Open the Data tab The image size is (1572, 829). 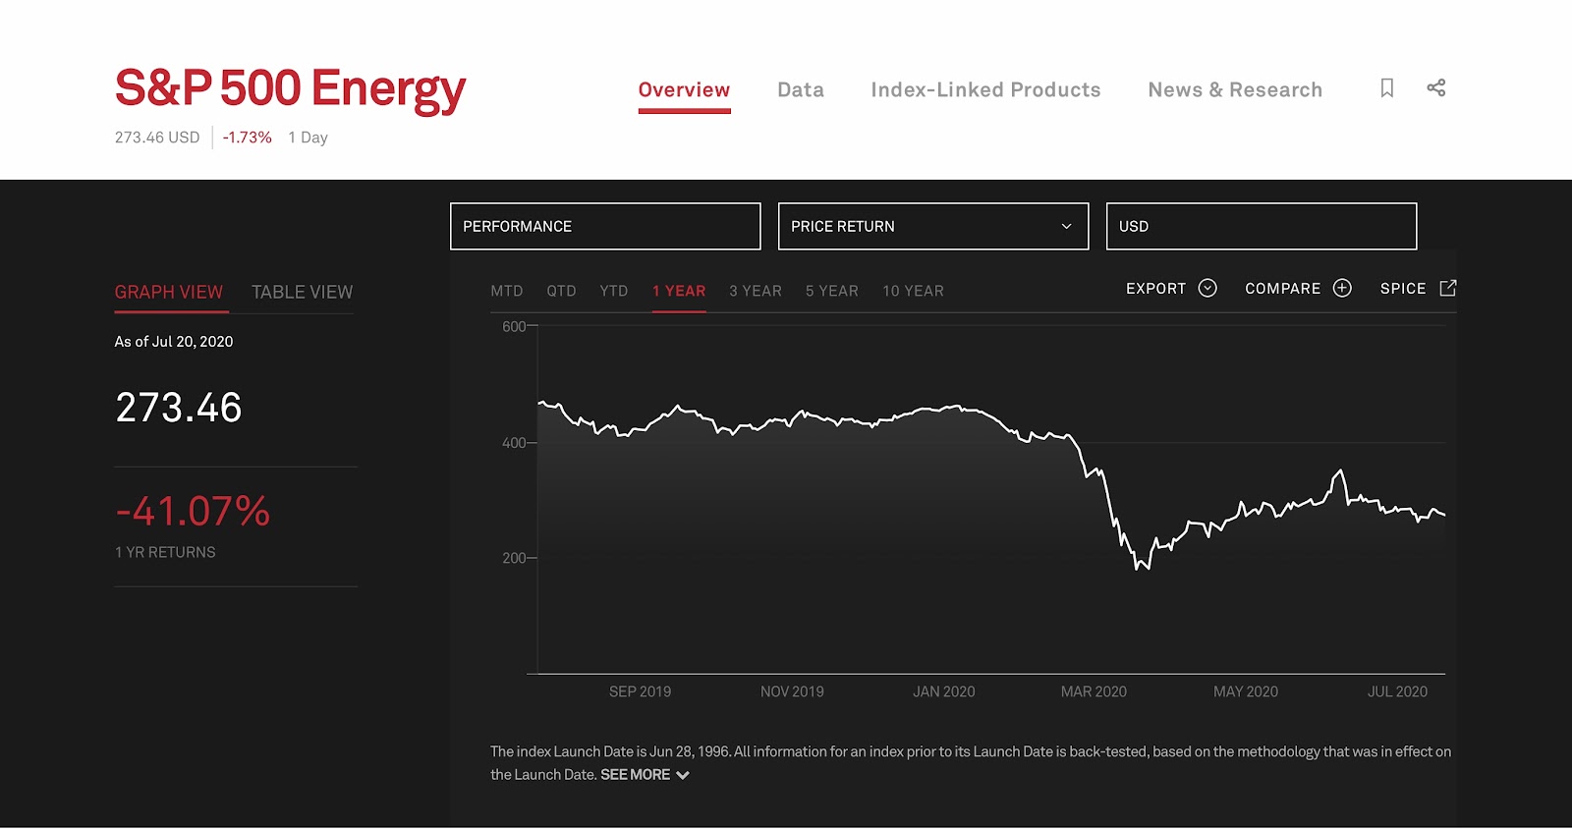point(801,90)
